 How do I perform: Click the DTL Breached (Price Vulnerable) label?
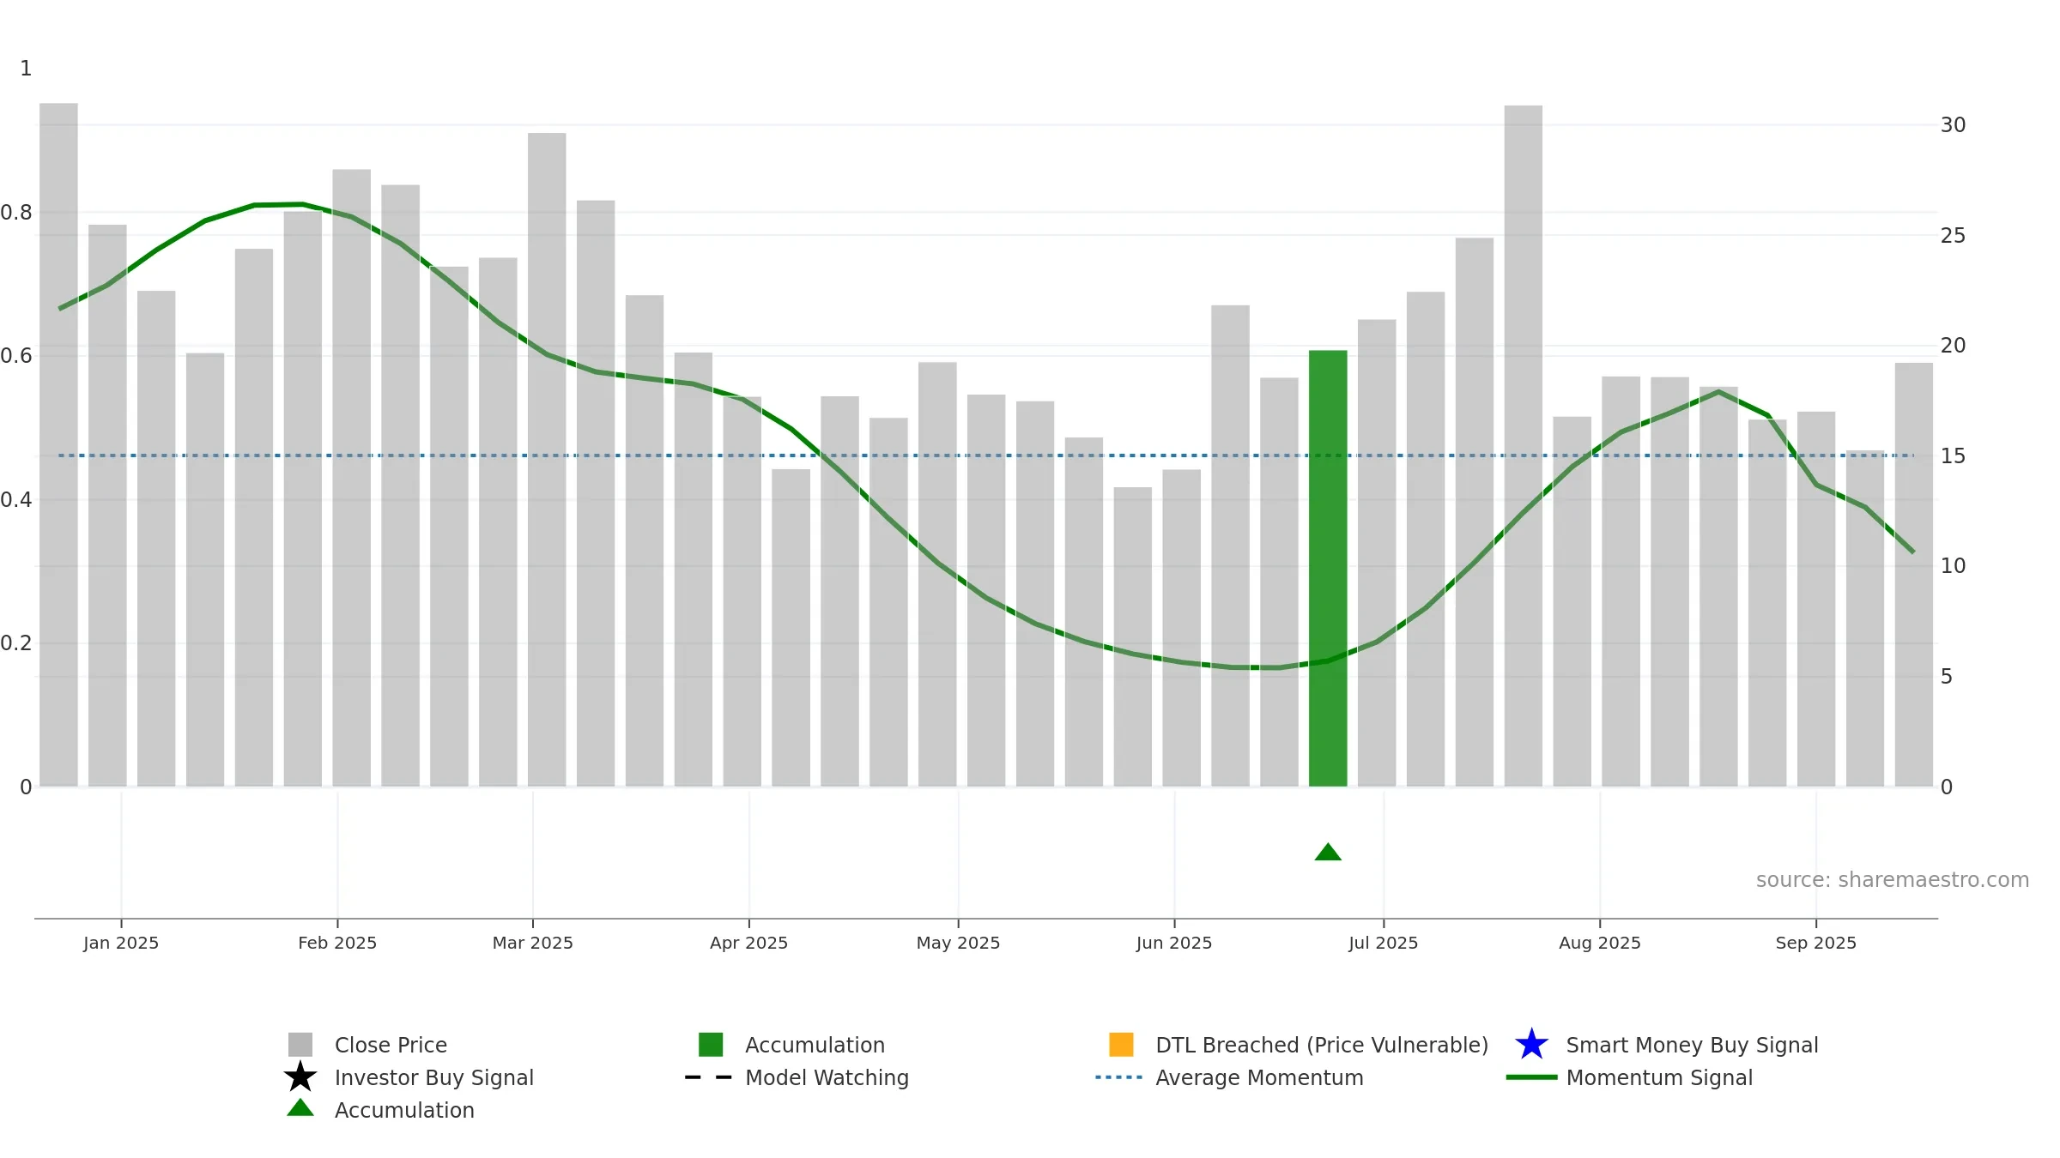(x=1322, y=1045)
